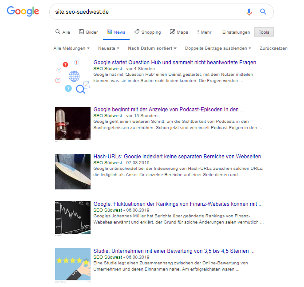Click Question Hub article thumbnail

[73, 77]
